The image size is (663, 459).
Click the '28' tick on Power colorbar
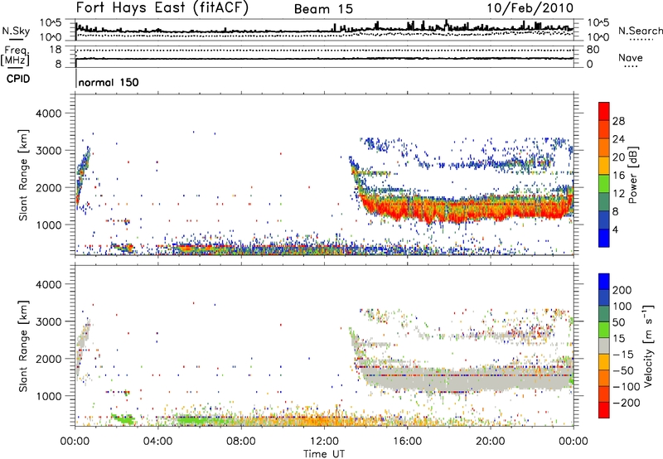coord(618,121)
